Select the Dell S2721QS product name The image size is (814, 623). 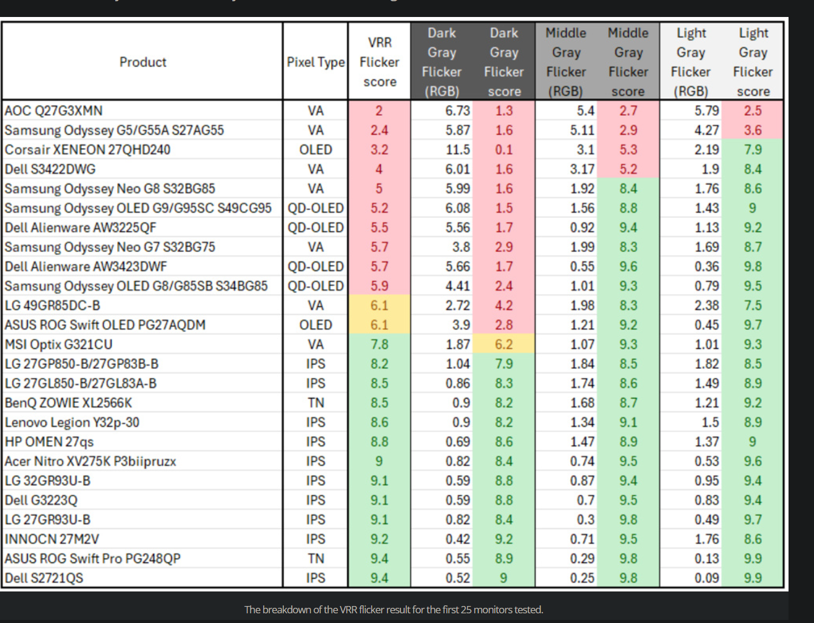pyautogui.click(x=44, y=578)
